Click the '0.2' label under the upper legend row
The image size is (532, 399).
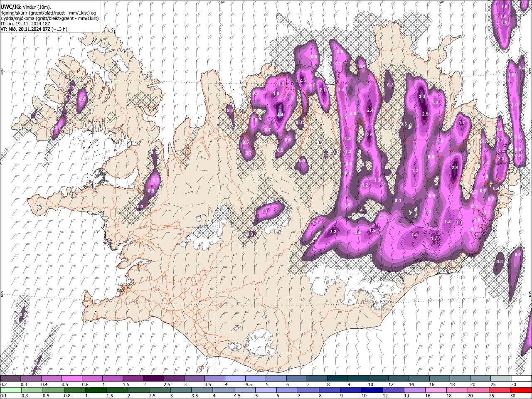(3, 384)
